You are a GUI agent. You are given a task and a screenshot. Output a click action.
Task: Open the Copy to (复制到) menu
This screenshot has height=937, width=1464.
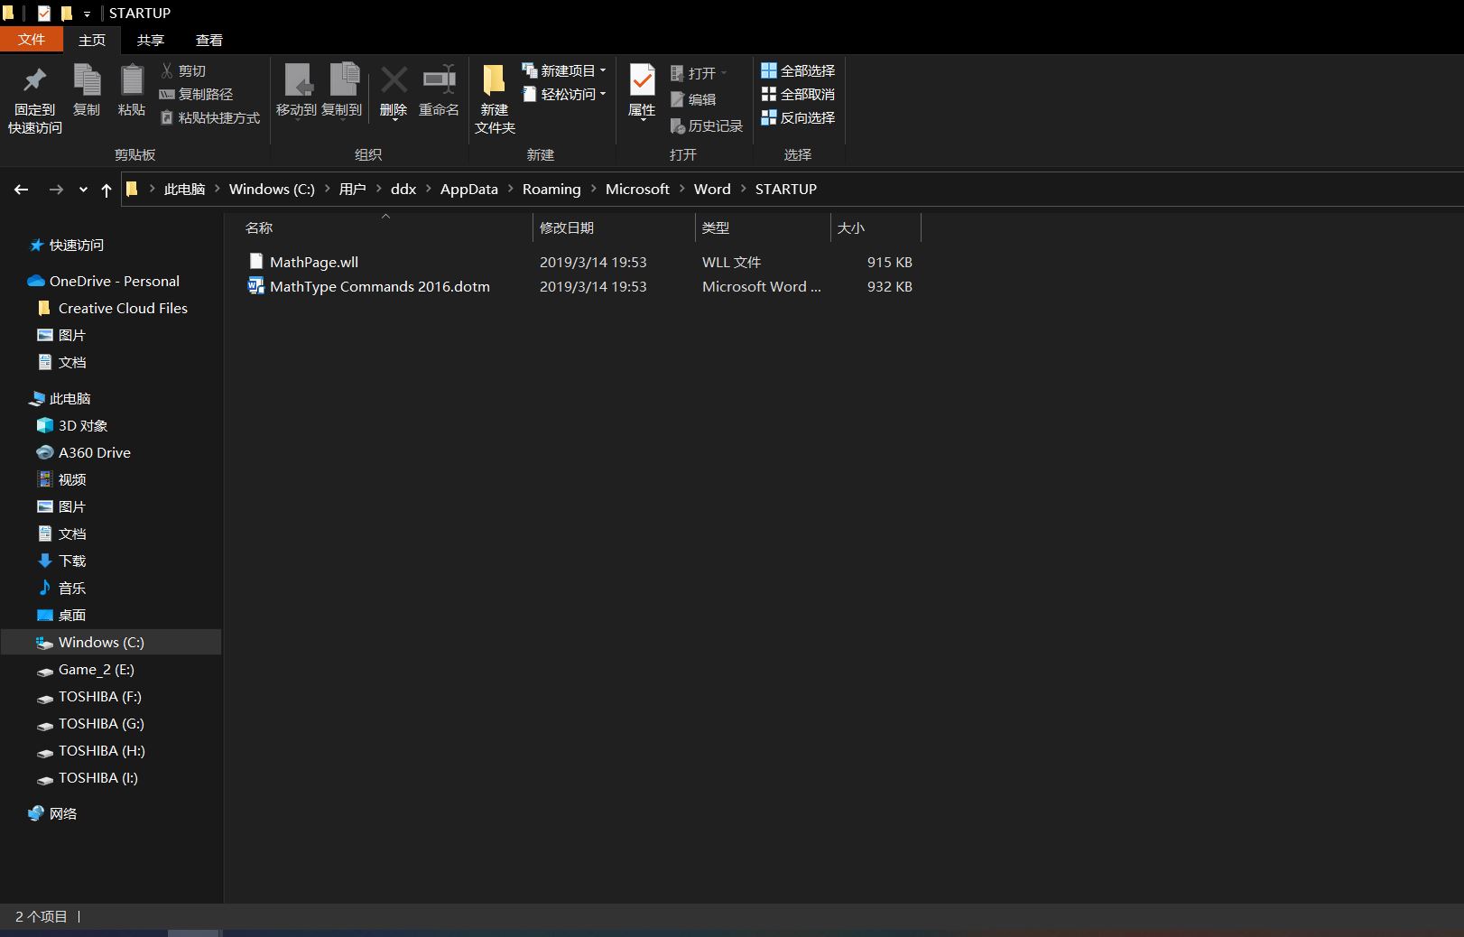click(342, 90)
